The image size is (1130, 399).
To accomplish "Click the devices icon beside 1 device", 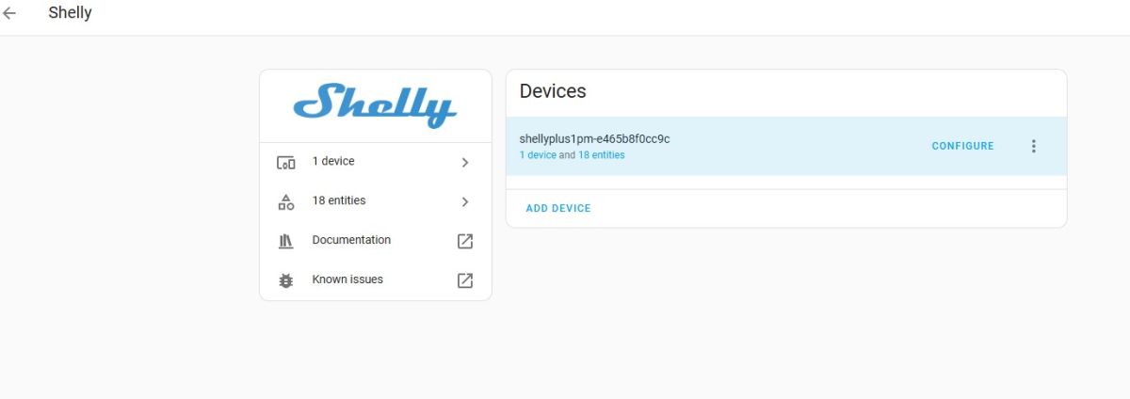I will 286,162.
